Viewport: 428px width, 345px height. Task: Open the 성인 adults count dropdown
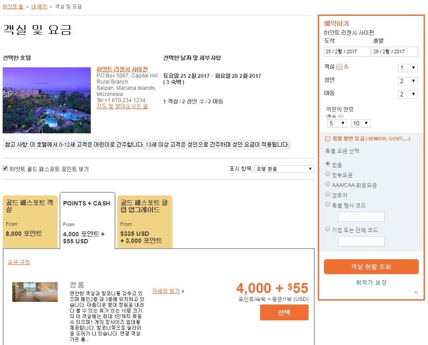[408, 81]
